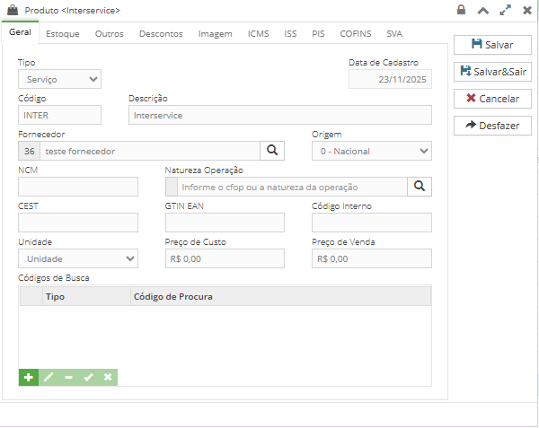Click the pencil edit icon in grid toolbar
539x428 pixels.
click(49, 378)
